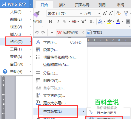This screenshot has height=119, width=131.
Task: Open the 视图(V) menu
Action: tap(17, 27)
